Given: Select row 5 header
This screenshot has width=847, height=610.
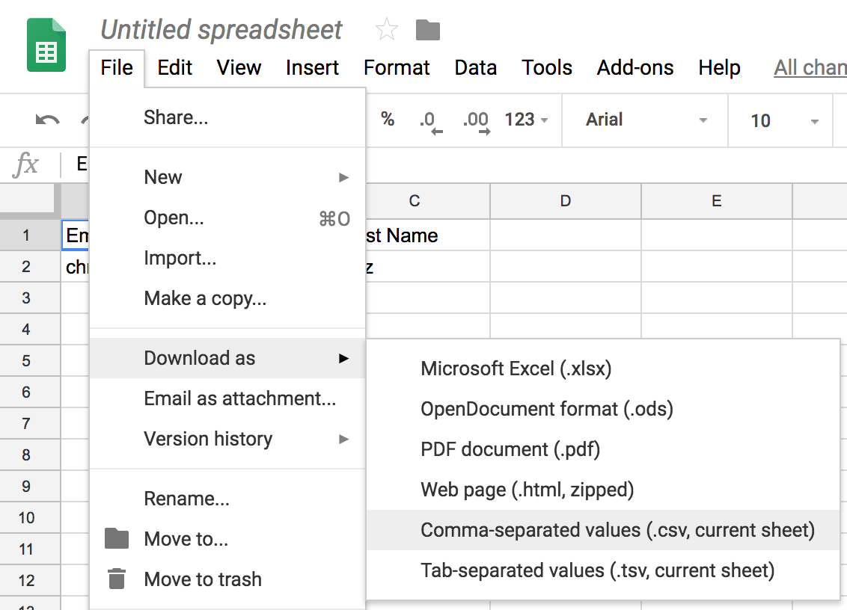Looking at the screenshot, I should pyautogui.click(x=30, y=360).
